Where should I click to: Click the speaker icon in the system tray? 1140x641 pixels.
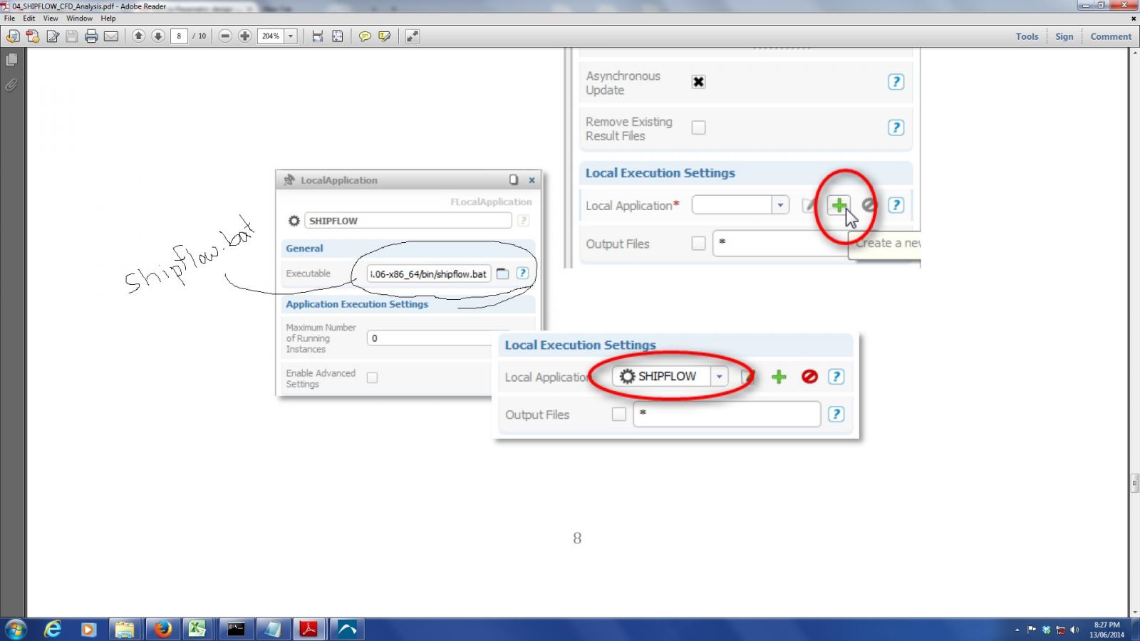tap(1075, 630)
